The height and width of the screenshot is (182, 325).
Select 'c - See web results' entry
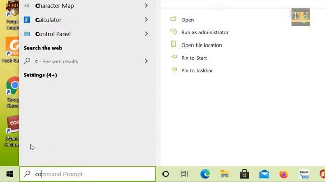click(x=87, y=61)
